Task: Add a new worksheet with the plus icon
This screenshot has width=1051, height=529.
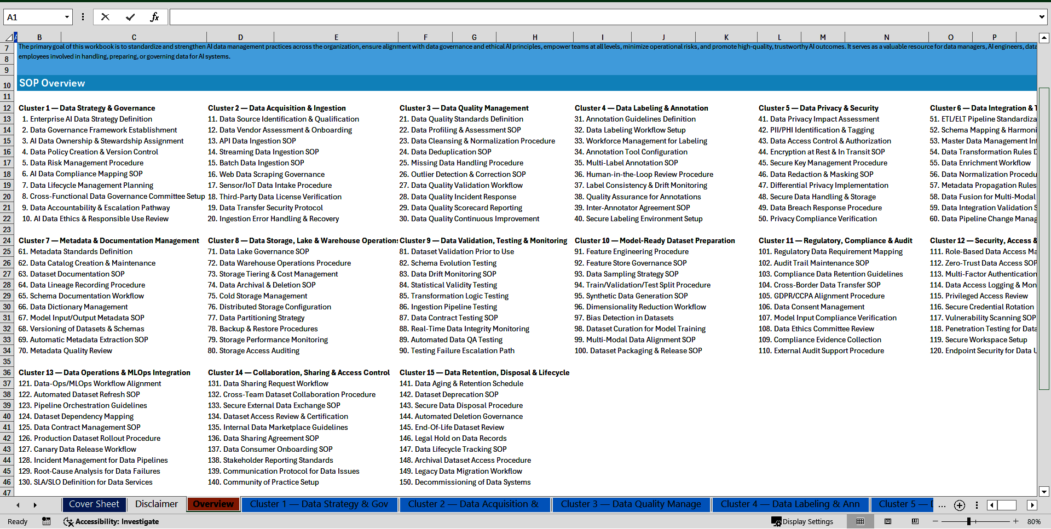Action: 959,505
